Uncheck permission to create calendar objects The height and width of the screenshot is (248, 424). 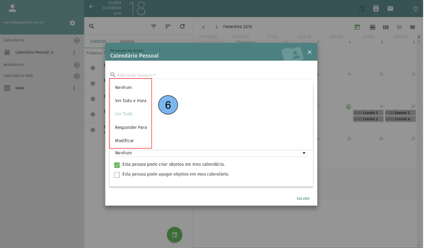(117, 165)
